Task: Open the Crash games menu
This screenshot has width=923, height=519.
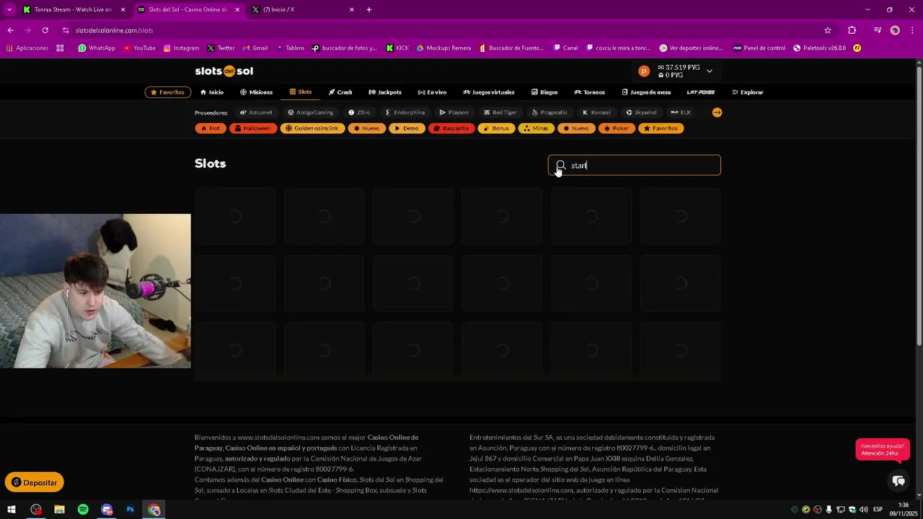Action: pyautogui.click(x=340, y=92)
